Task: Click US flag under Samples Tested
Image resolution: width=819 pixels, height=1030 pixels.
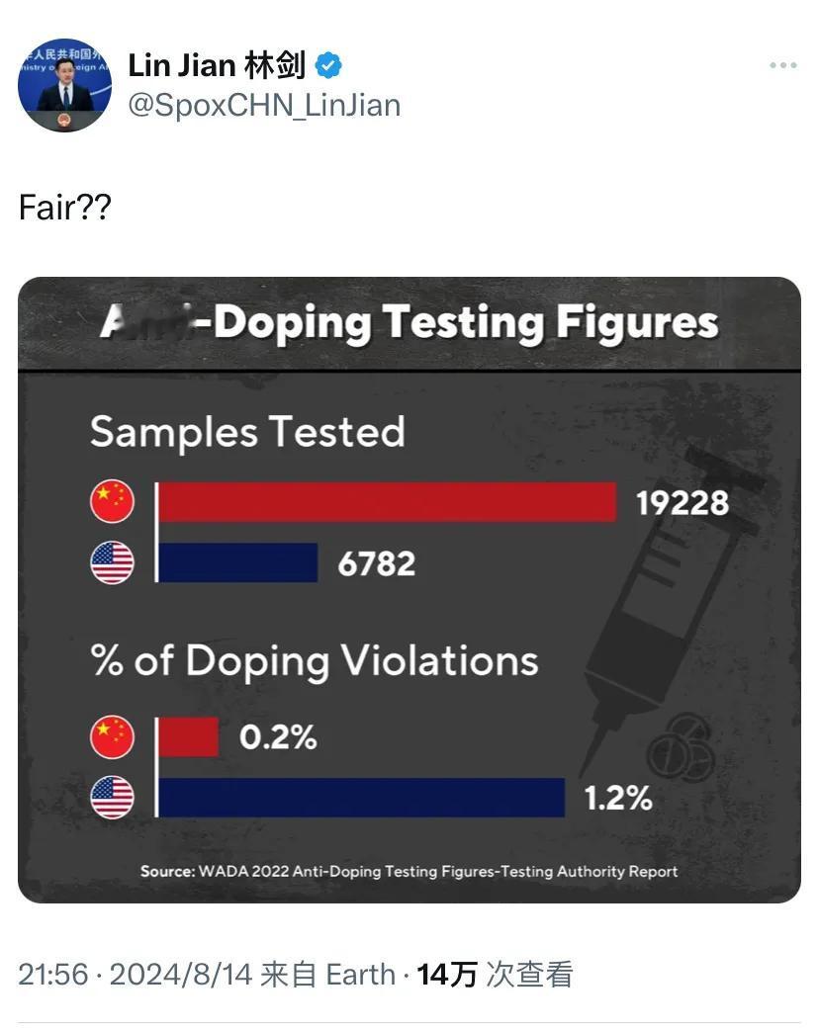Action: tap(112, 562)
